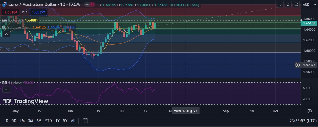Viewport: 318px width, 127px height.
Task: Click the blue buy price 1.65399 button
Action: (x=38, y=12)
